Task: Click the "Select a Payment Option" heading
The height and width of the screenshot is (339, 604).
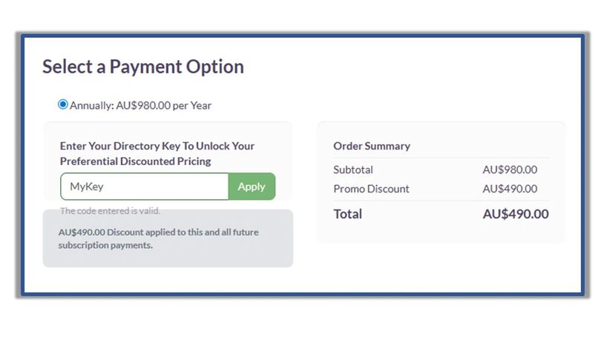Action: (x=142, y=67)
